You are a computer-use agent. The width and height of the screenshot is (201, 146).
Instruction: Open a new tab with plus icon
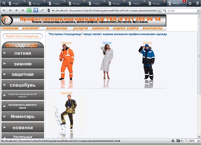point(190,3)
